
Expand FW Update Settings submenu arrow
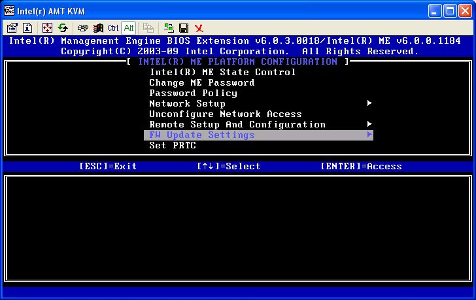(369, 135)
